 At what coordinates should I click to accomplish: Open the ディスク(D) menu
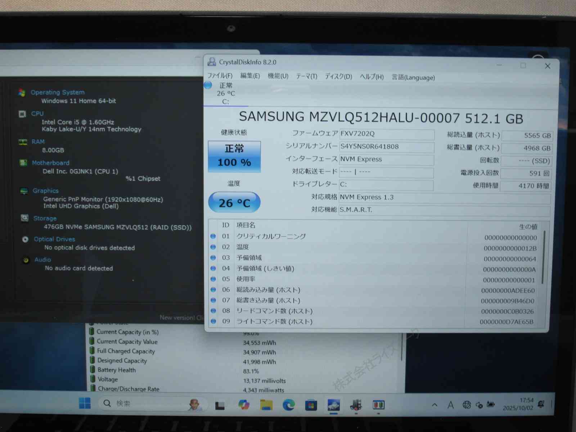[338, 76]
